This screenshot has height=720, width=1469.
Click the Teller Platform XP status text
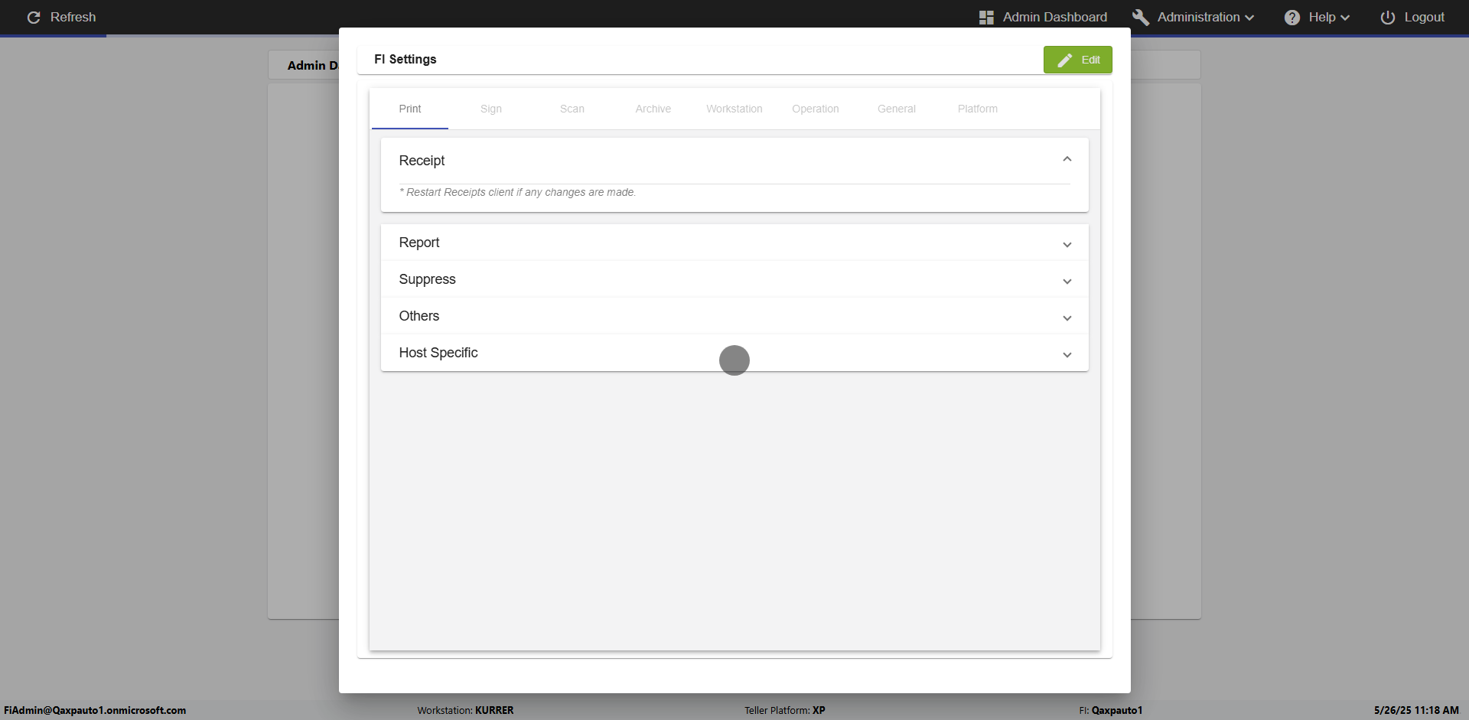pyautogui.click(x=785, y=710)
